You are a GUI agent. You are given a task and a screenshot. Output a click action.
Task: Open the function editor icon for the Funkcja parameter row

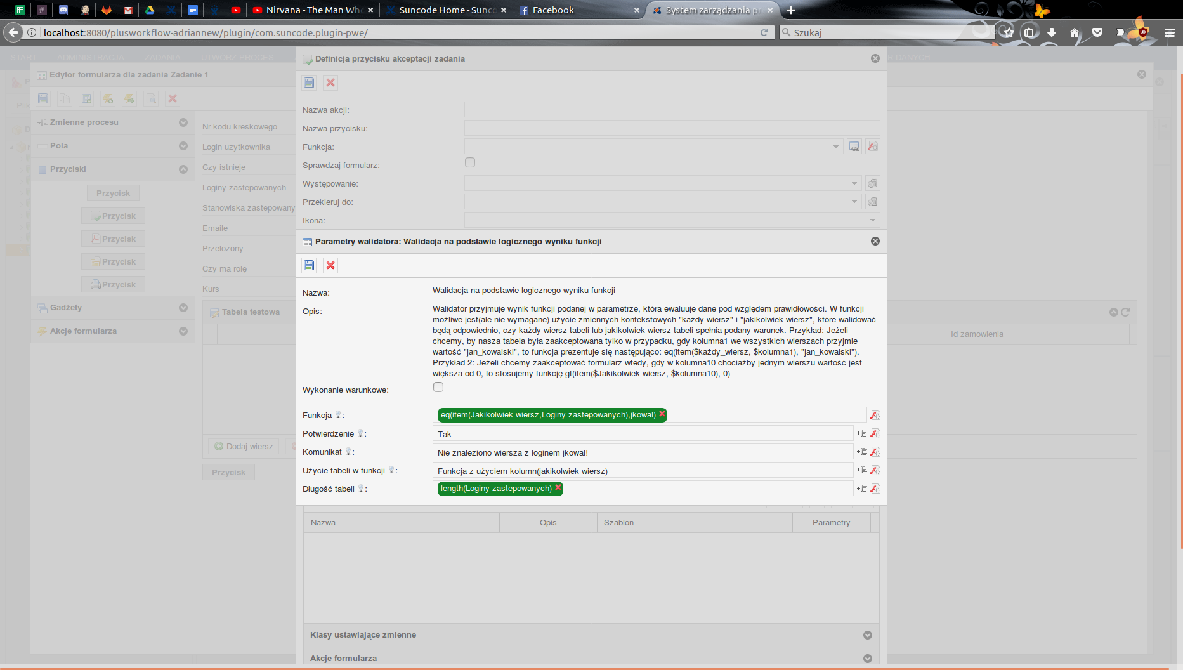click(x=875, y=415)
